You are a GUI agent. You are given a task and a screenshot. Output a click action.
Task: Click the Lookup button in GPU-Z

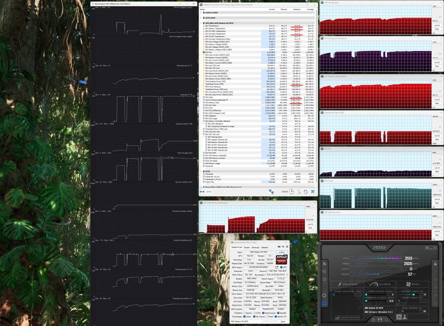pos(282,252)
